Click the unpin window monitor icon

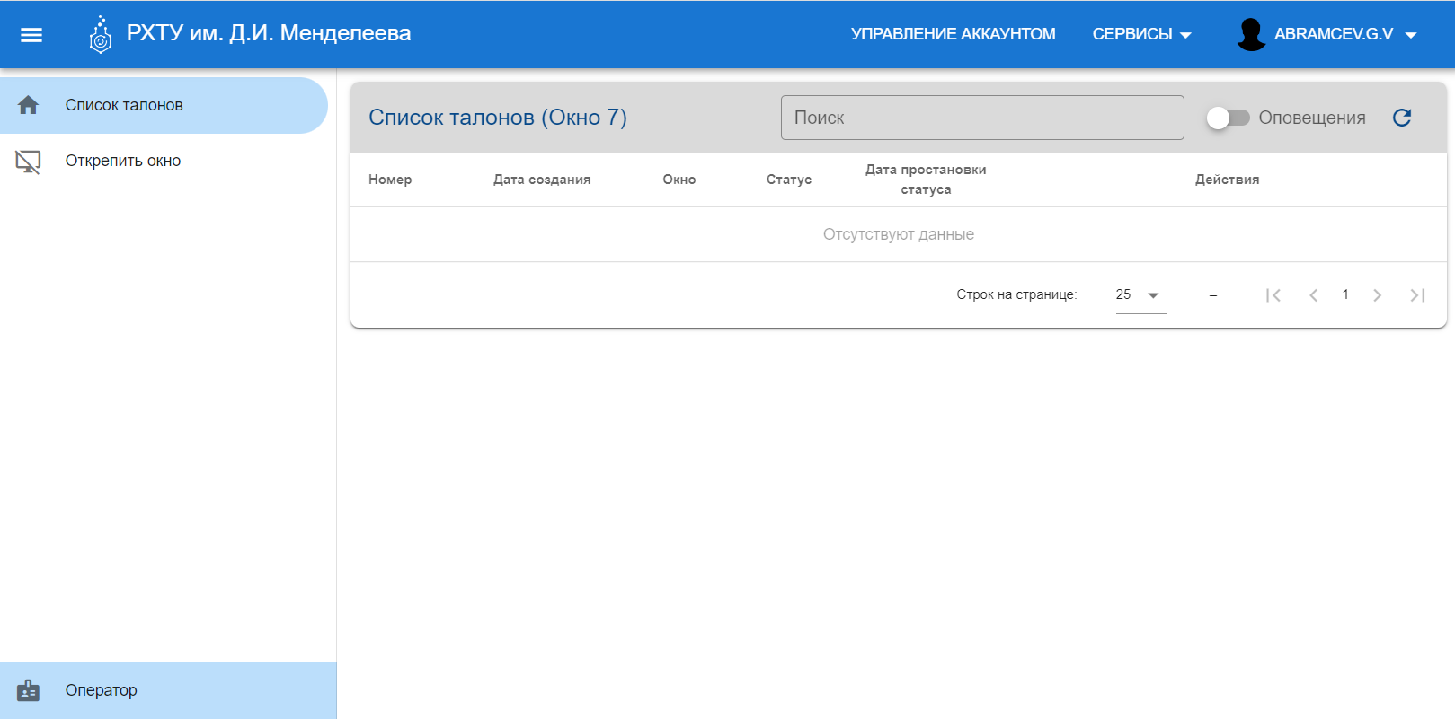(x=28, y=162)
